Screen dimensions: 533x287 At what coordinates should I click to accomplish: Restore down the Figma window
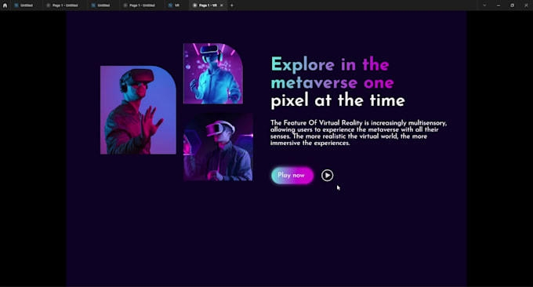(x=513, y=5)
